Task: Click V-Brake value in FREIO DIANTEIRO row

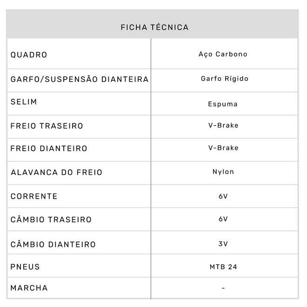Action: (223, 148)
